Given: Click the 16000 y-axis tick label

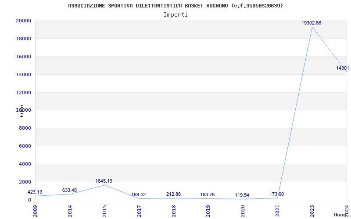Looking at the screenshot, I should [23, 57].
